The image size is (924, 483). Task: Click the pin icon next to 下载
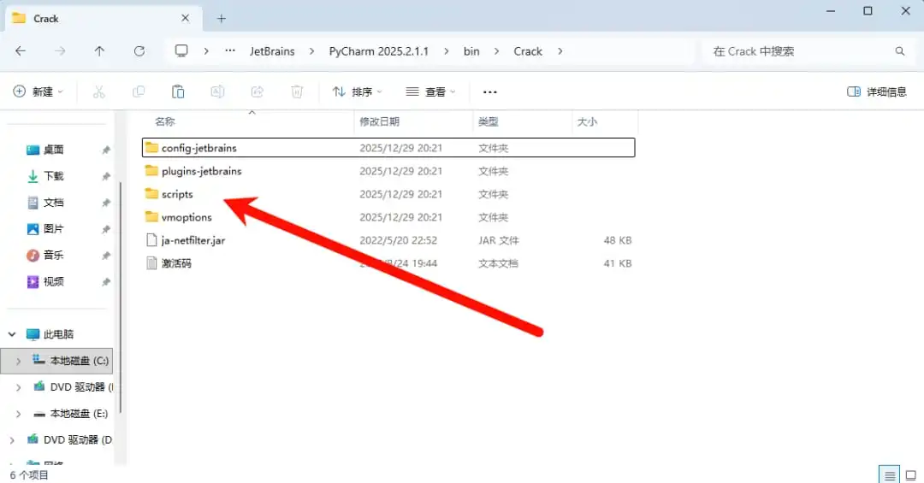106,176
